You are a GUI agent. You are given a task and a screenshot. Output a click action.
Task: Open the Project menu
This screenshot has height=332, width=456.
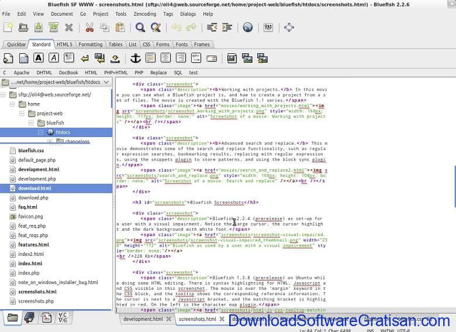[x=101, y=14]
